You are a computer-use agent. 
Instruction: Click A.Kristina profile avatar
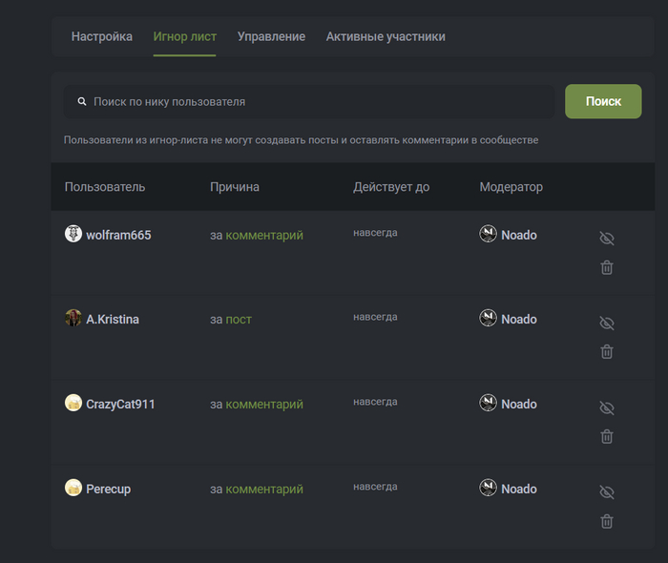pyautogui.click(x=73, y=318)
